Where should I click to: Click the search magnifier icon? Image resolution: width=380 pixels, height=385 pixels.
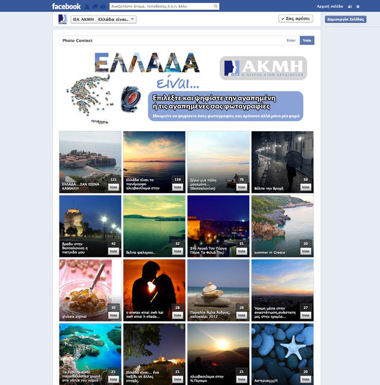coord(215,7)
